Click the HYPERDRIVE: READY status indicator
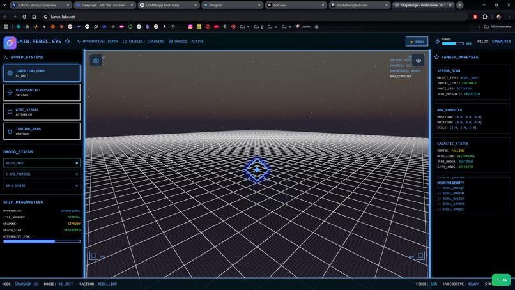The height and width of the screenshot is (290, 515). (x=97, y=42)
